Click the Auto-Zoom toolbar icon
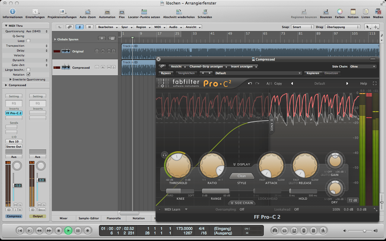Screen dimensions: 386x241 [88, 12]
